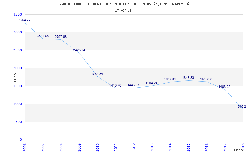The width and height of the screenshot is (246, 153).
Task: Click the 1613.58 data label
Action: point(206,79)
